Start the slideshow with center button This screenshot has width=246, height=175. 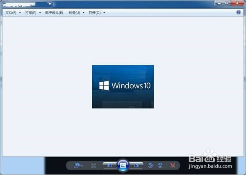click(x=123, y=165)
